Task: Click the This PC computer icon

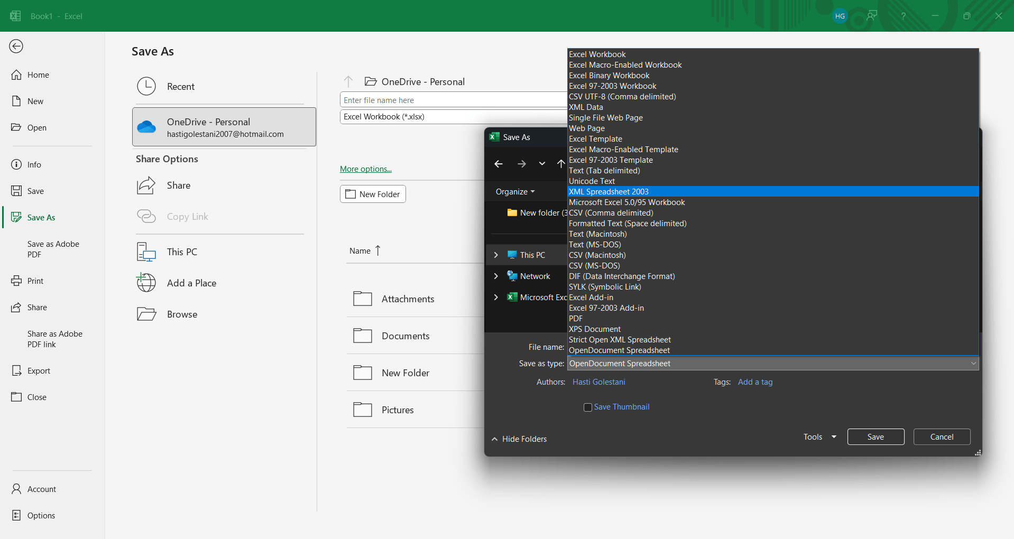Action: pos(146,252)
